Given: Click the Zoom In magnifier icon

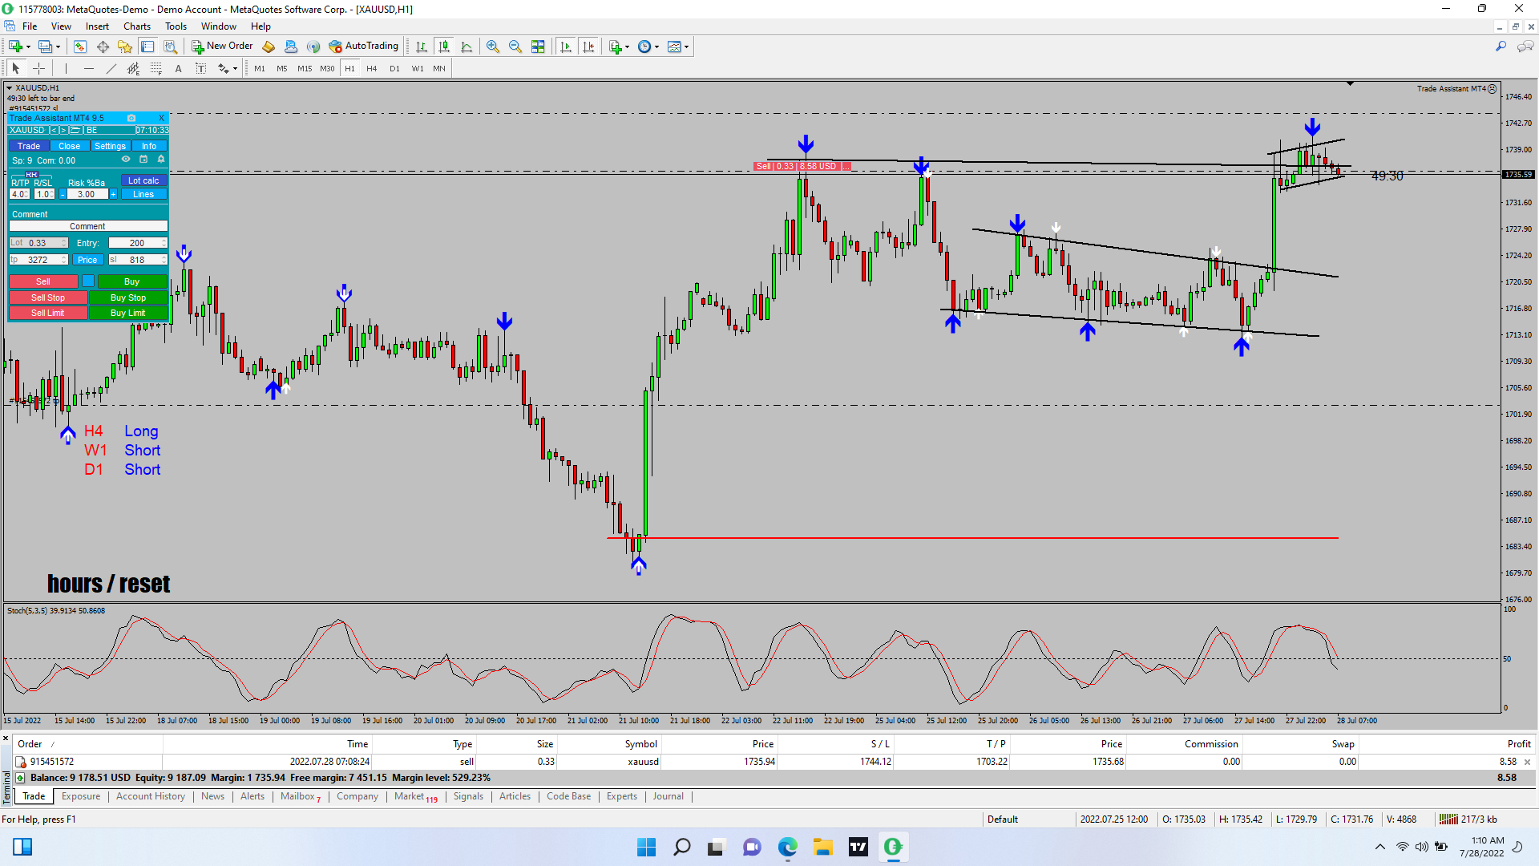Looking at the screenshot, I should [x=492, y=47].
